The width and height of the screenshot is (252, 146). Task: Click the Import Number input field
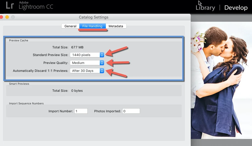coord(81,111)
